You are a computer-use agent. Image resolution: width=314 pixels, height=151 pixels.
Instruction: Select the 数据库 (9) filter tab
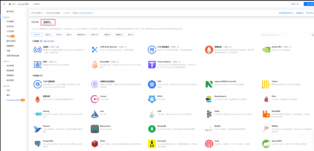coord(119,35)
